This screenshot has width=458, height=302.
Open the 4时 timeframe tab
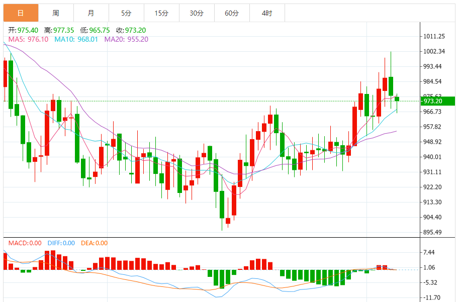point(267,13)
